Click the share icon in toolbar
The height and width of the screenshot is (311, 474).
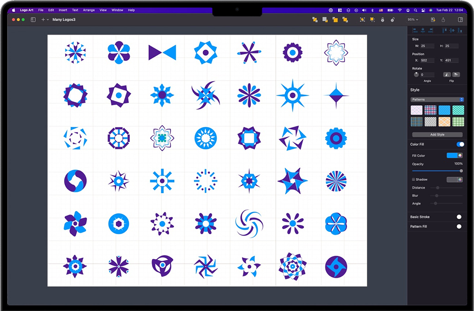click(443, 20)
